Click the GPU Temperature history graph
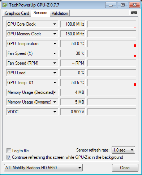The image size is (142, 175). click(112, 44)
